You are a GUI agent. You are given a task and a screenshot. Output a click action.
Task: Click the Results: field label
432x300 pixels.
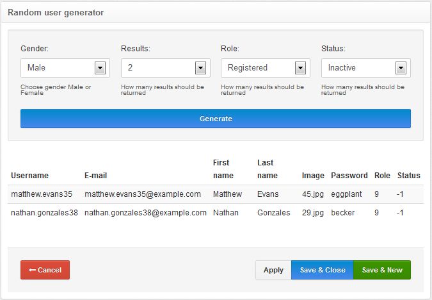point(136,49)
